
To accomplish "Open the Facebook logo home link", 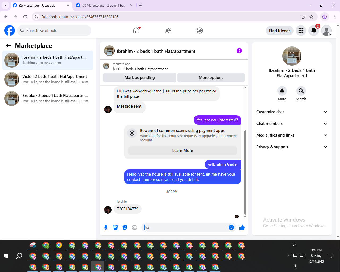I will point(10,31).
